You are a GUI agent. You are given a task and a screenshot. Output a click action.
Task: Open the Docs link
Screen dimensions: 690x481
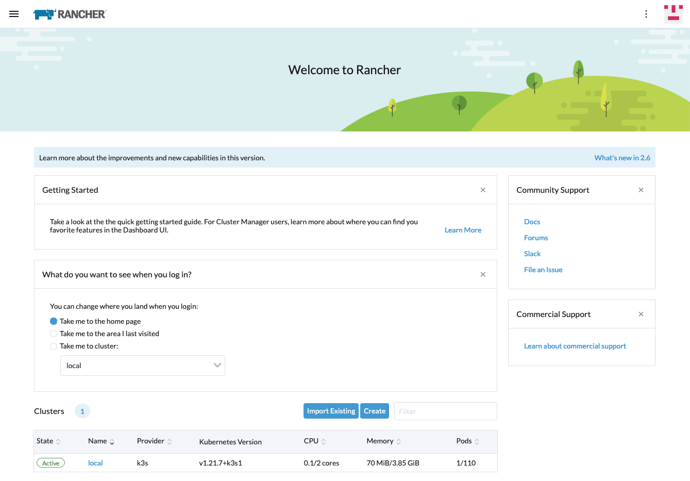click(x=532, y=222)
